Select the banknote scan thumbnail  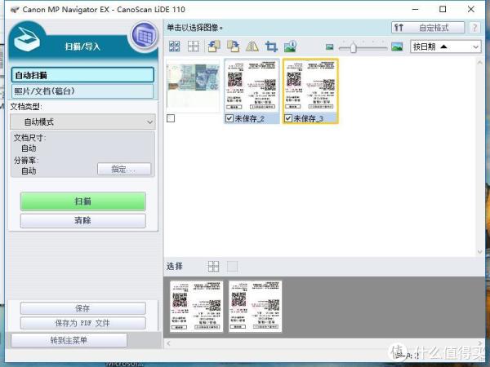pyautogui.click(x=193, y=86)
